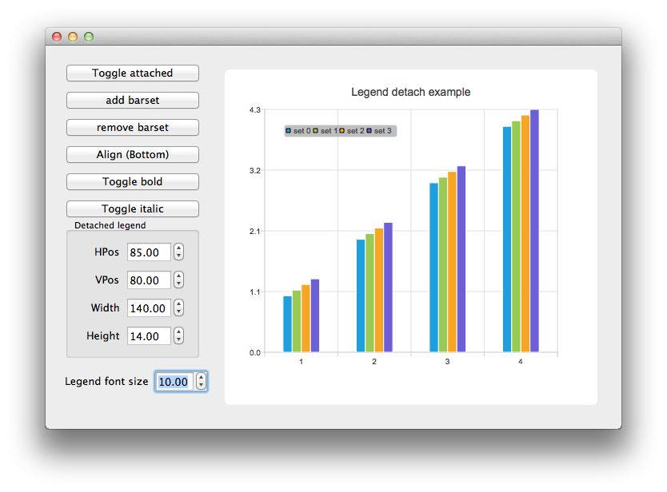This screenshot has width=667, height=492.
Task: Increase HPos value with up arrow
Action: [179, 248]
